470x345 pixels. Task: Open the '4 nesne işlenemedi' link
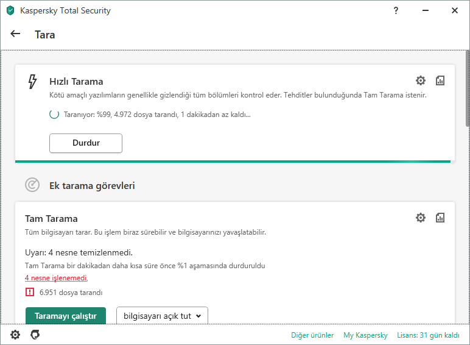coord(57,278)
